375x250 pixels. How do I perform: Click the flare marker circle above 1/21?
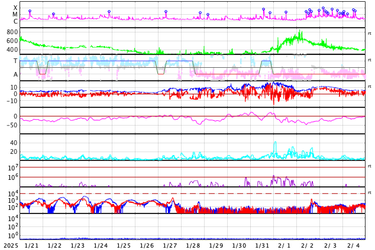coord(30,11)
